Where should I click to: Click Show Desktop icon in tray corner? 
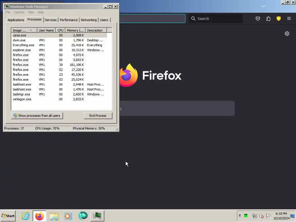pos(293,216)
